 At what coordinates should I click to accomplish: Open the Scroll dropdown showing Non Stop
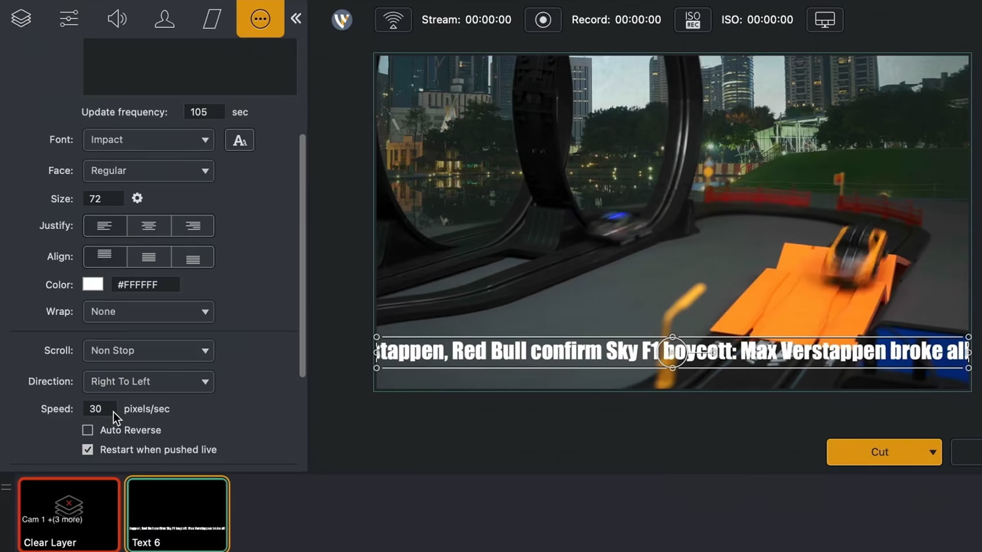point(149,351)
